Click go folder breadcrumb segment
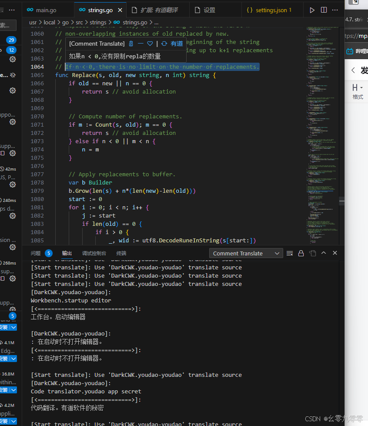 coord(65,22)
